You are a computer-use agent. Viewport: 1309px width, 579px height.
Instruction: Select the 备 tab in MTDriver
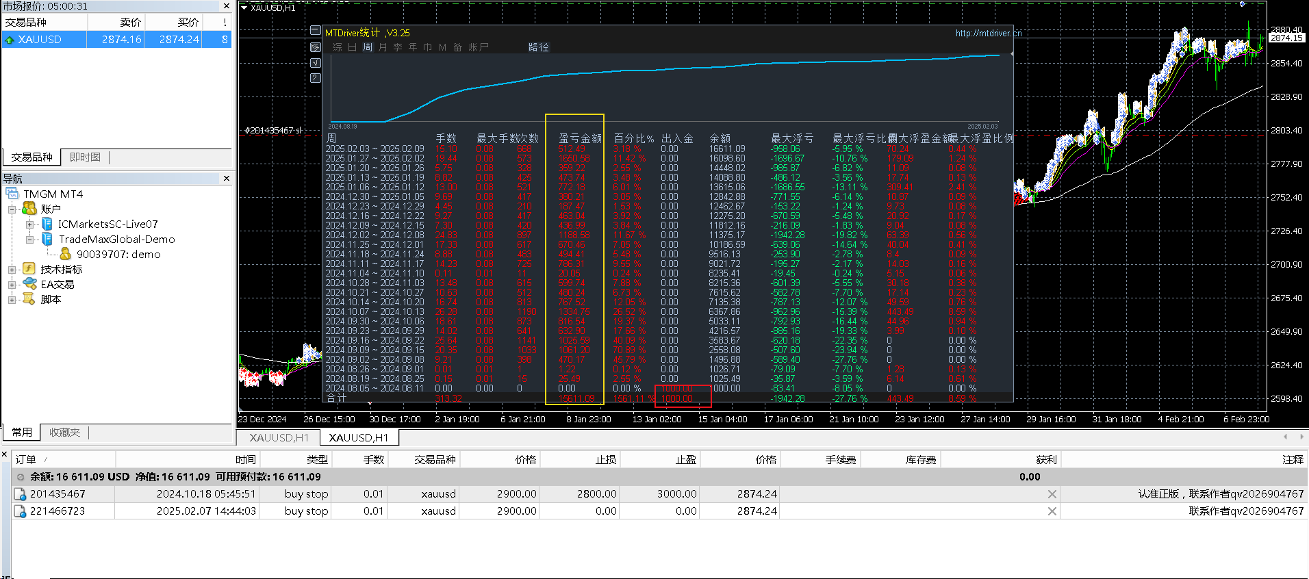(x=458, y=47)
